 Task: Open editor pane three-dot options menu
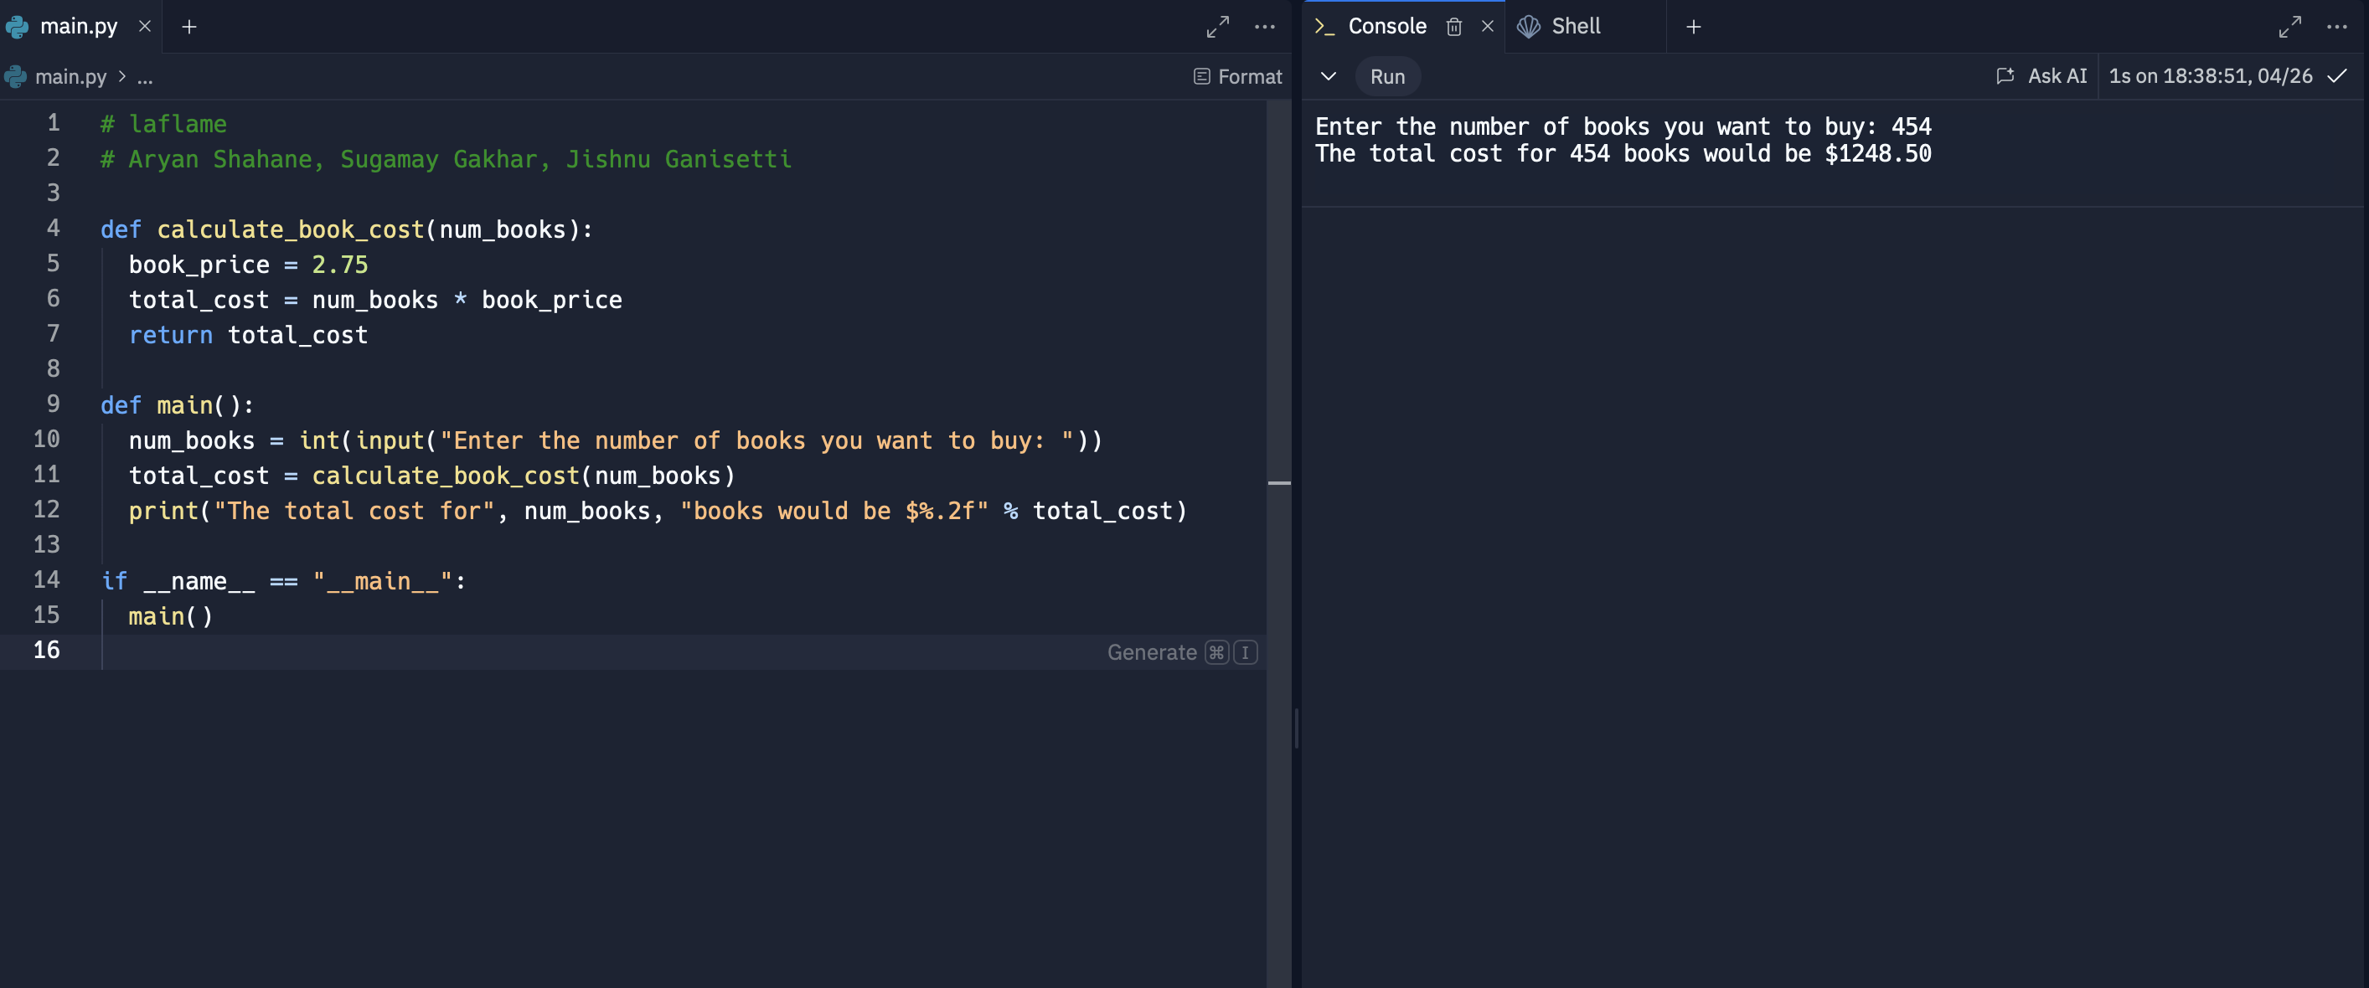[x=1265, y=27]
